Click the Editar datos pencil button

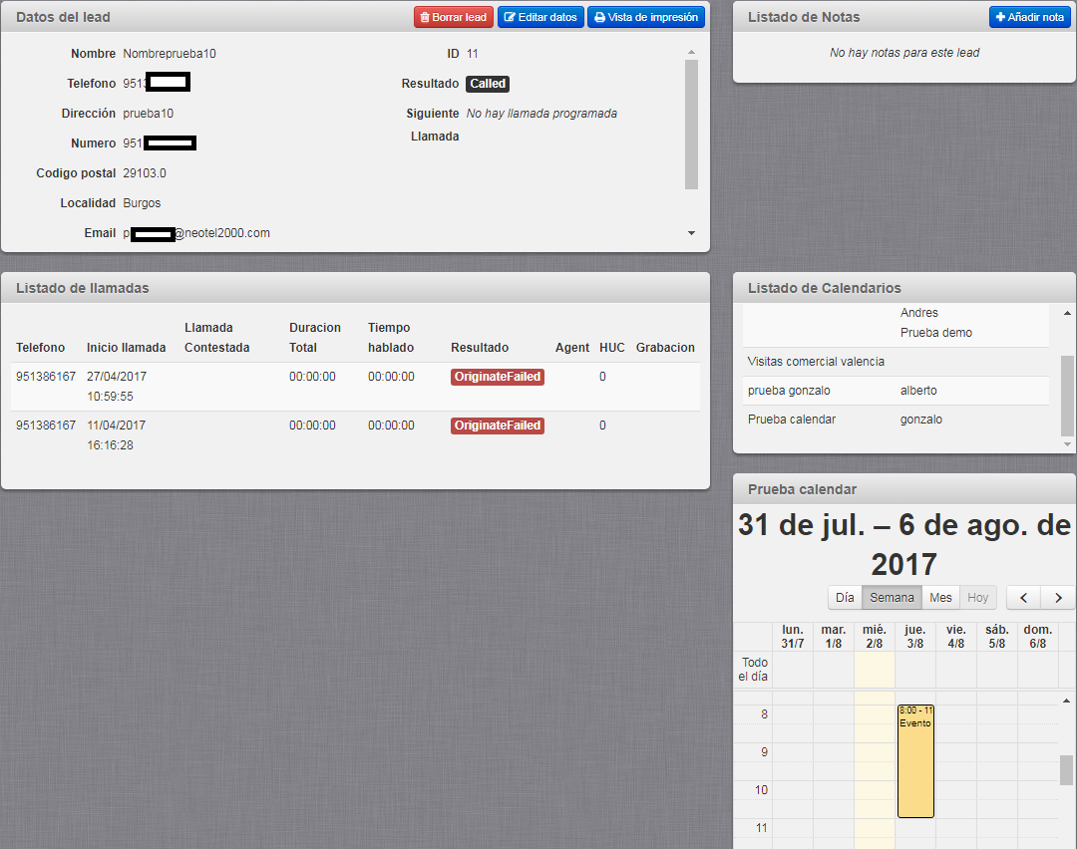pyautogui.click(x=539, y=17)
